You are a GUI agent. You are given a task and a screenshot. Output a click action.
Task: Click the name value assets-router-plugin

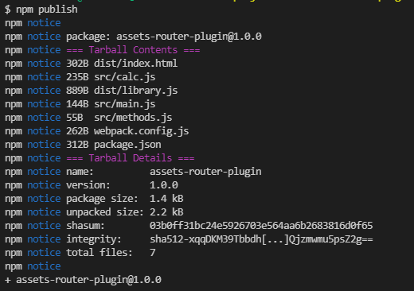(205, 172)
